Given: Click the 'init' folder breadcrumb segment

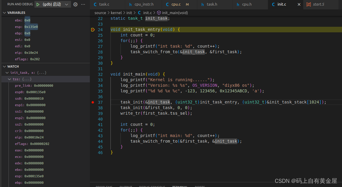Looking at the screenshot, I should coord(129,13).
